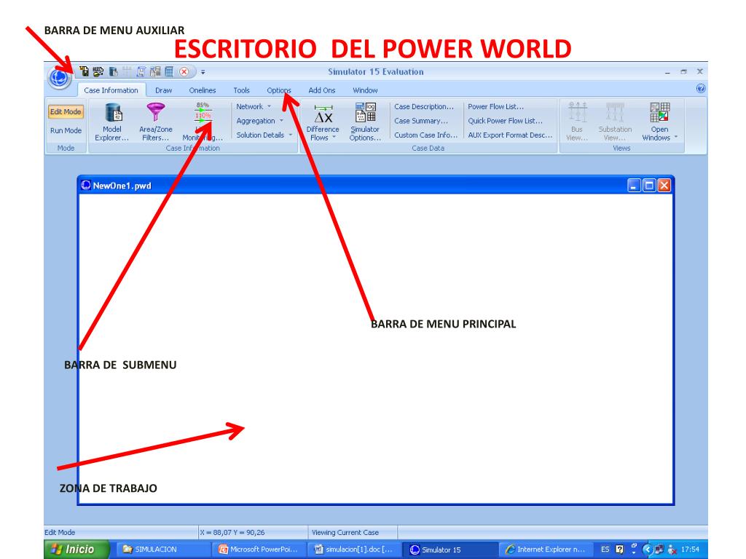Open the PowerWorld globe application button

point(60,76)
